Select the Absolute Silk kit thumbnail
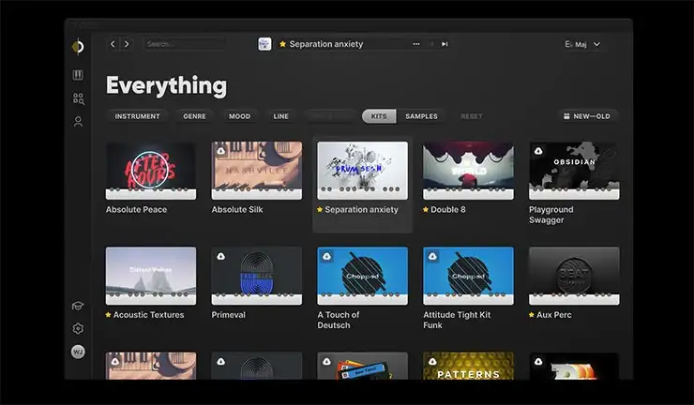The height and width of the screenshot is (405, 694). coord(257,171)
